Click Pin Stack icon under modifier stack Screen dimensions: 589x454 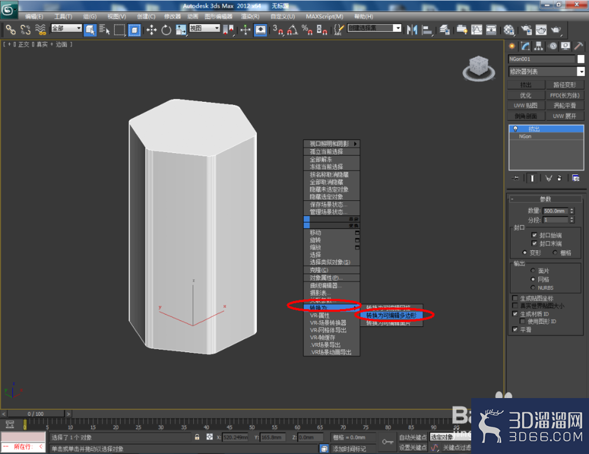click(515, 178)
